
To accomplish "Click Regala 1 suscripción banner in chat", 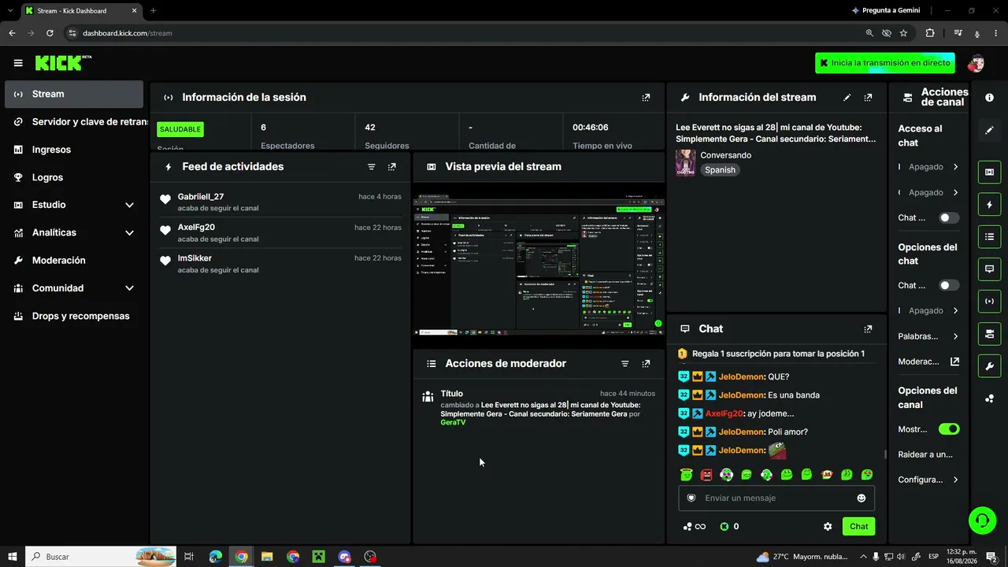I will coord(777,354).
